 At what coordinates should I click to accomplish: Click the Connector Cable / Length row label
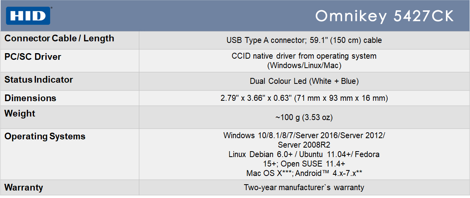59,38
